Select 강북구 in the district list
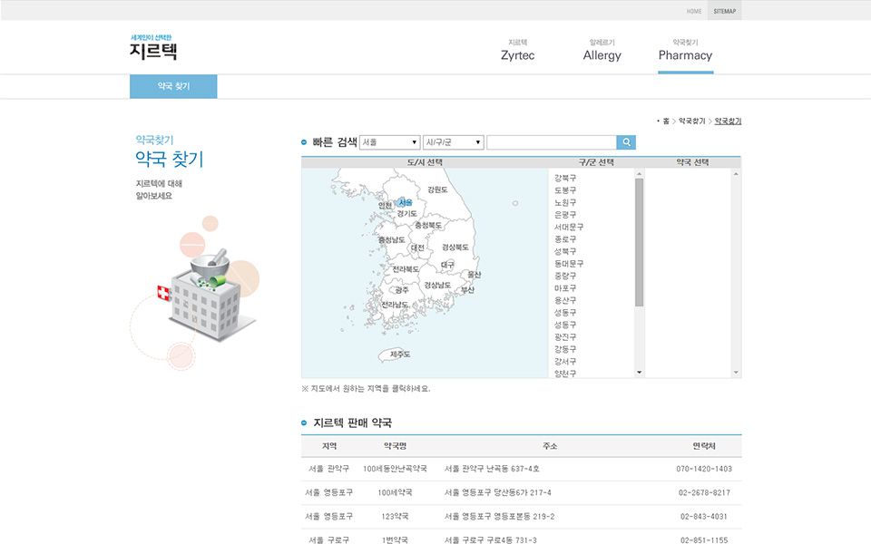This screenshot has width=871, height=544. point(565,178)
